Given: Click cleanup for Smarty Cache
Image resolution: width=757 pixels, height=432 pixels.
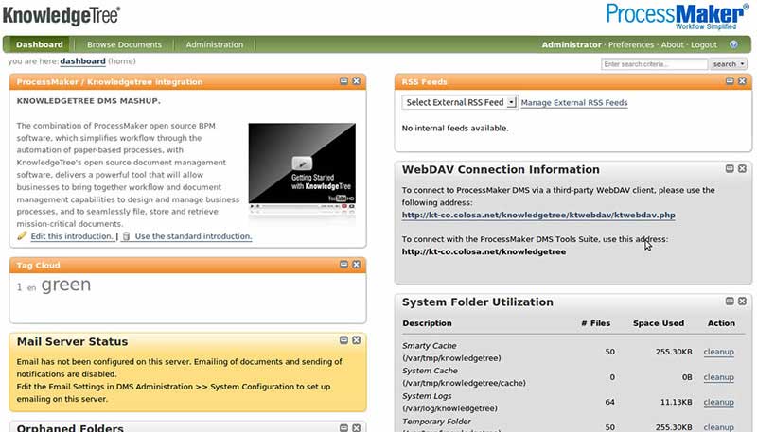Looking at the screenshot, I should click(x=718, y=352).
